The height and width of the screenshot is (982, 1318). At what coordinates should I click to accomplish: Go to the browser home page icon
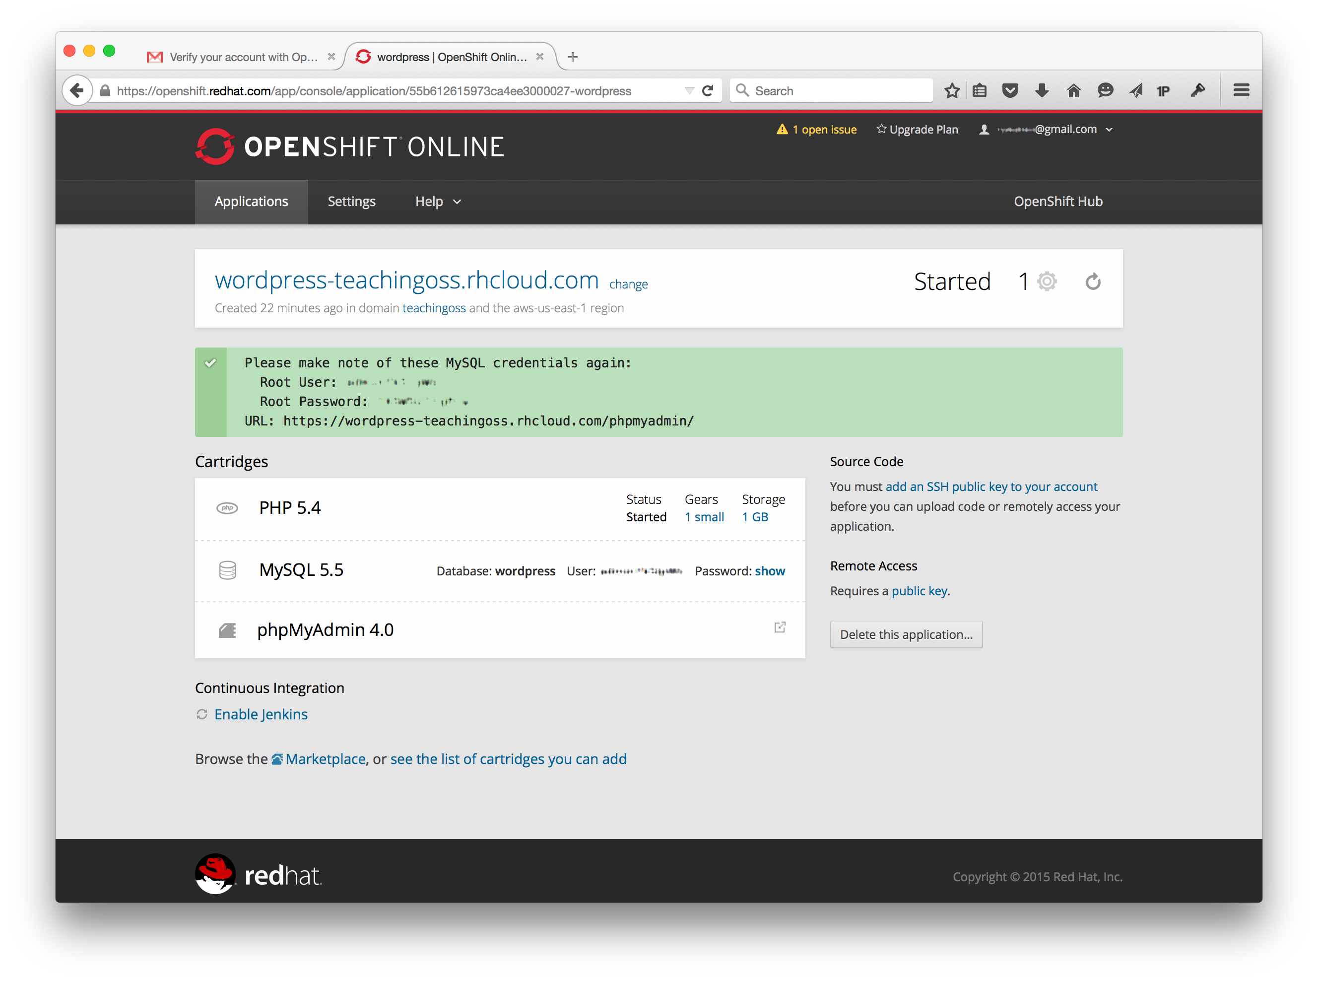(1073, 91)
